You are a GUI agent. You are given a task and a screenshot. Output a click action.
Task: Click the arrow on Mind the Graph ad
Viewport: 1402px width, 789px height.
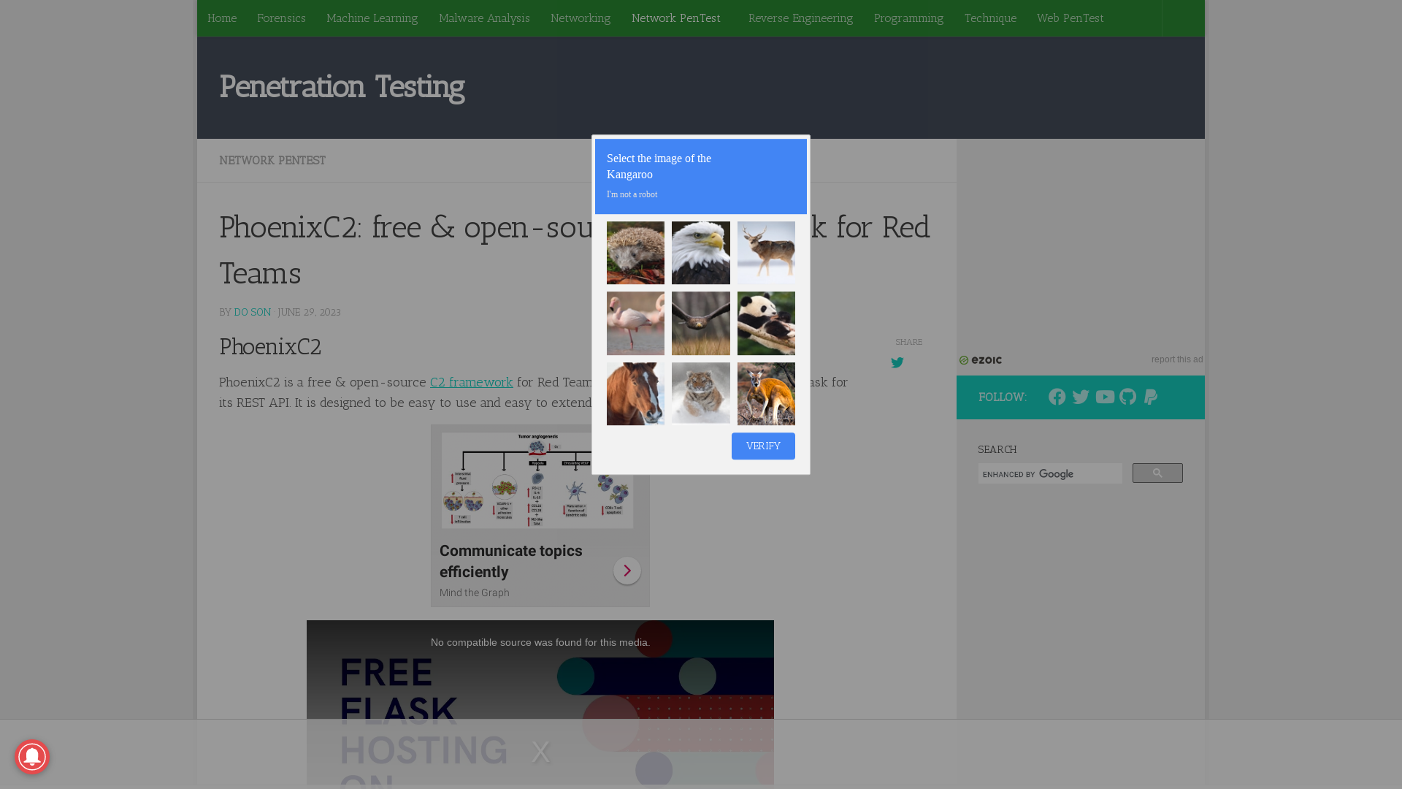coord(627,571)
